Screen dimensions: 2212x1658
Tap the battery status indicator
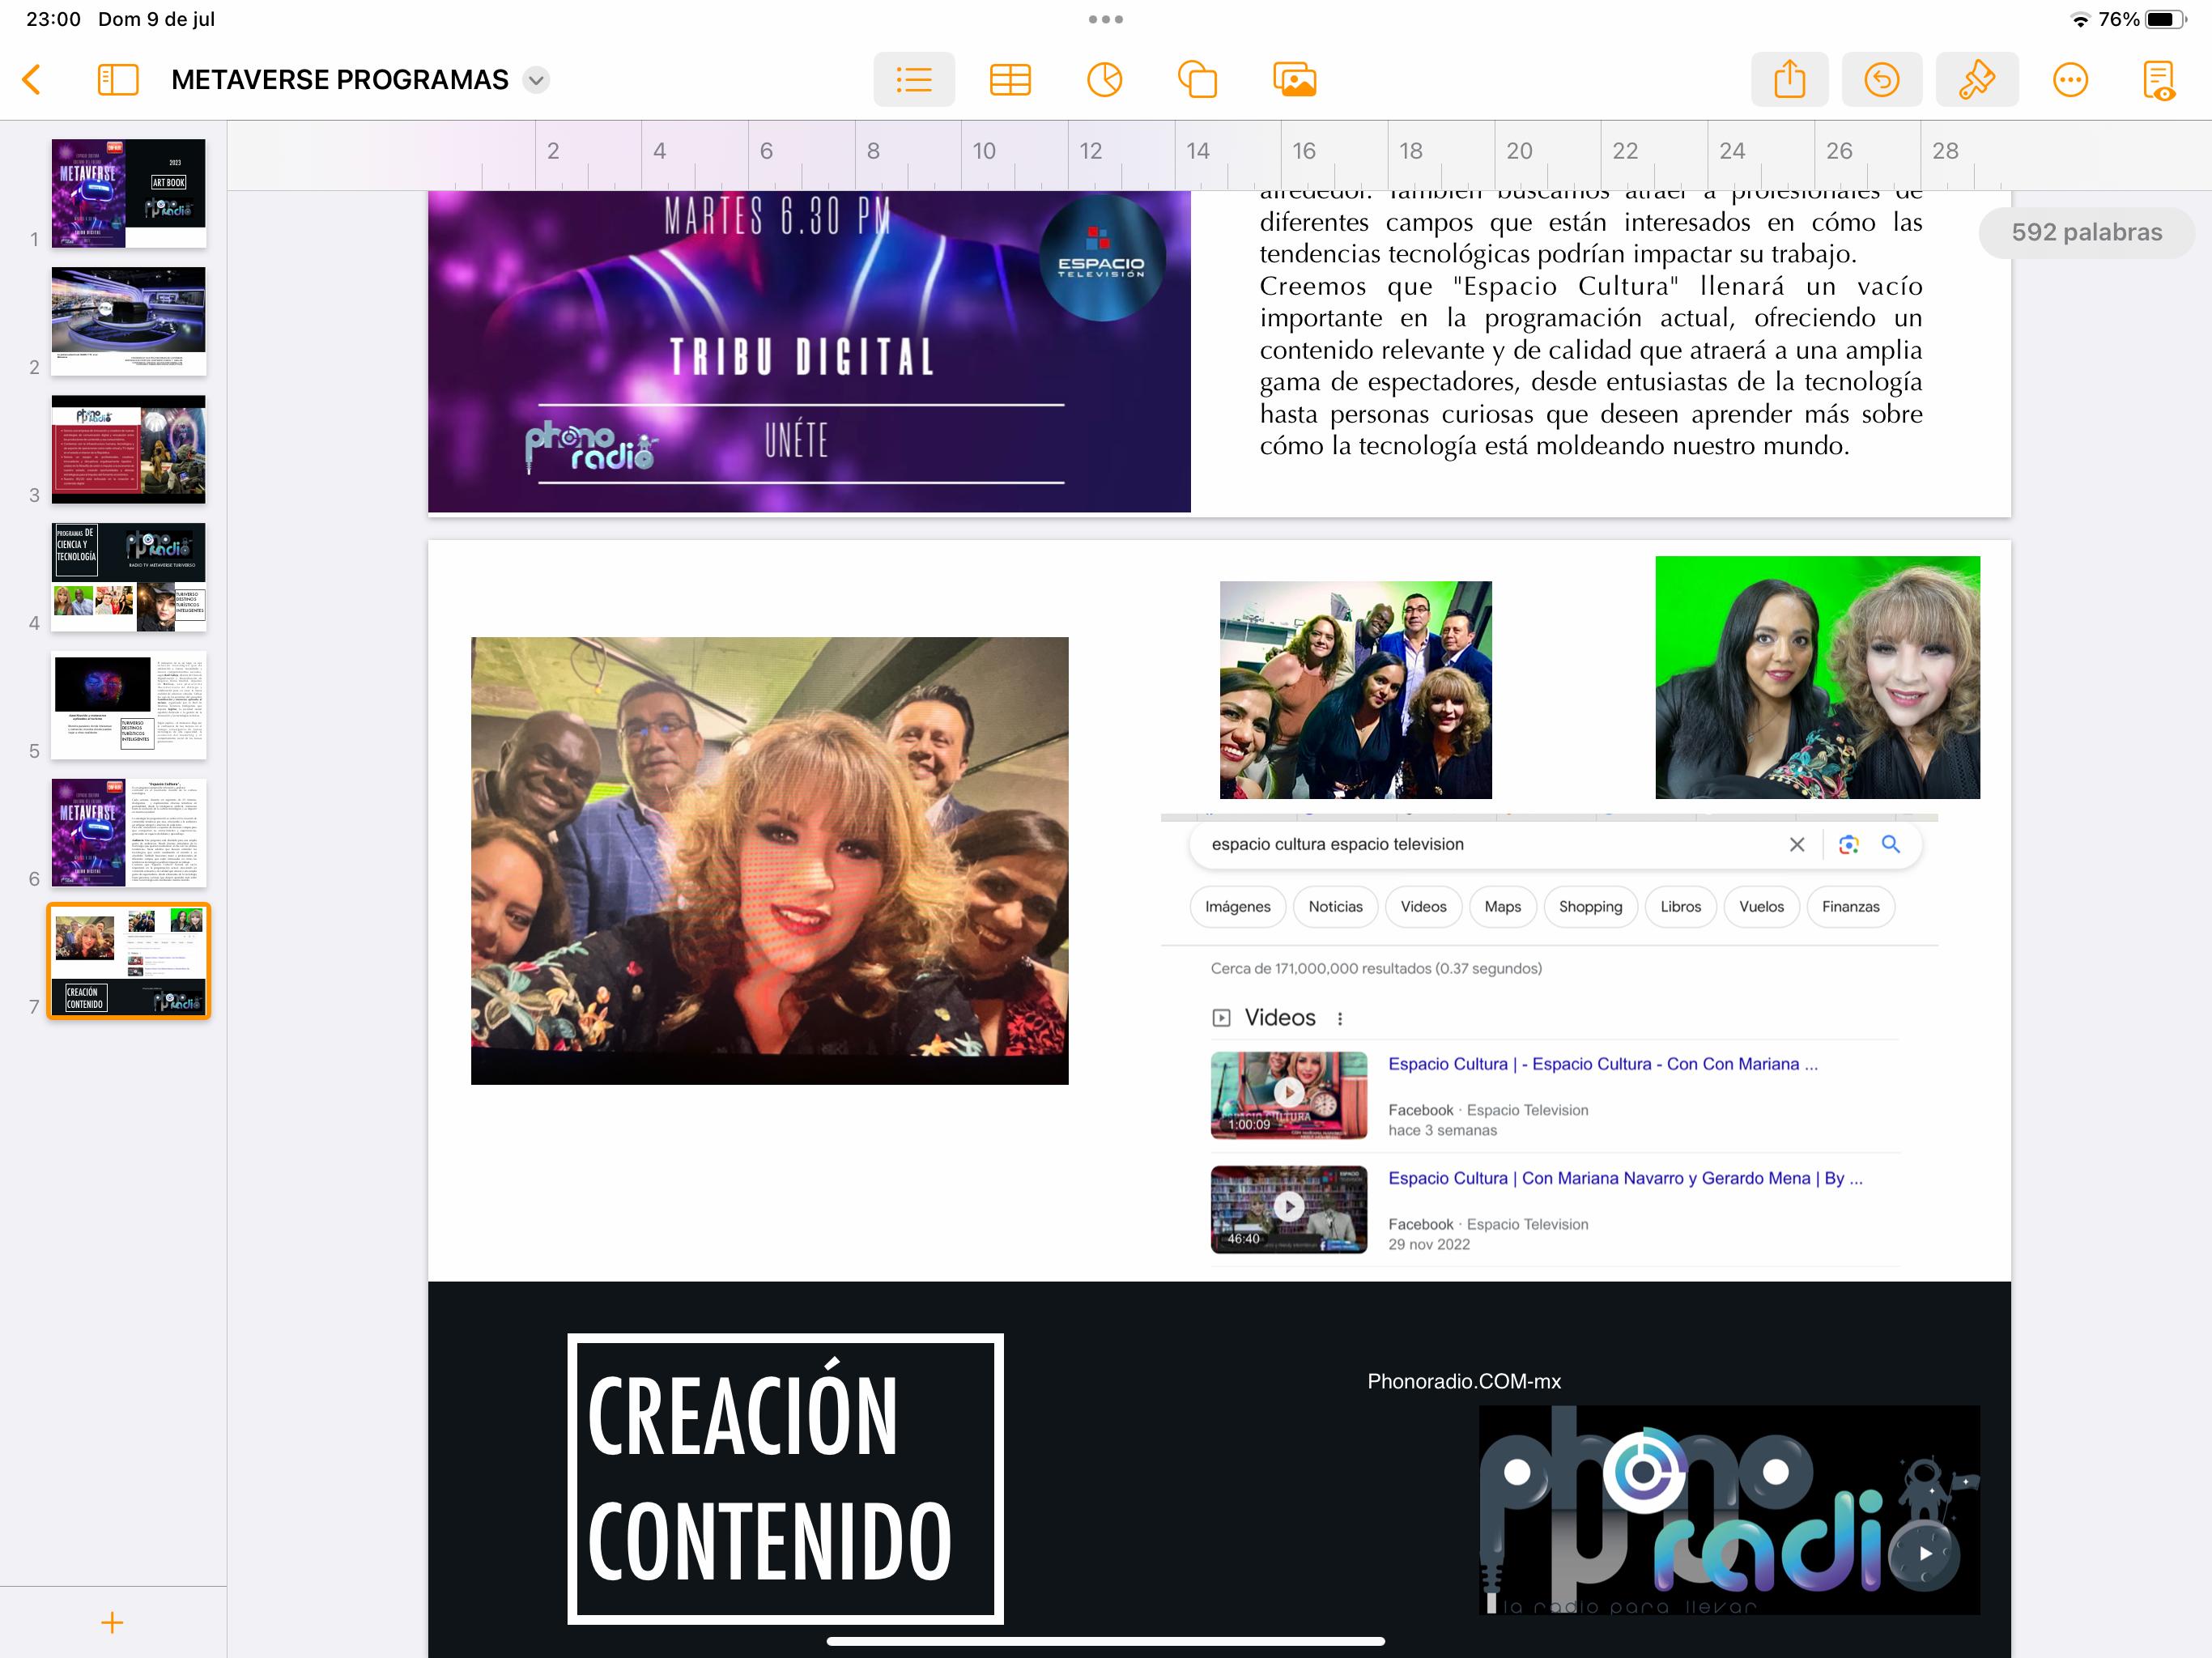tap(2165, 19)
